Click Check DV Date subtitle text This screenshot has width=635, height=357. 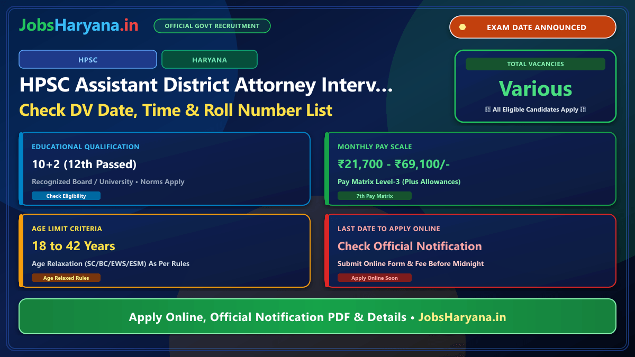click(176, 110)
